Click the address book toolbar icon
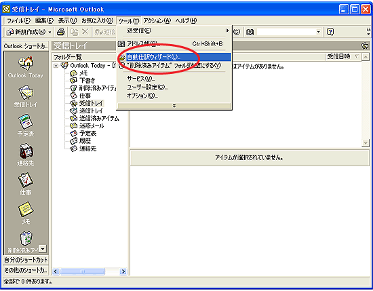The height and width of the screenshot is (291, 373). (x=250, y=32)
